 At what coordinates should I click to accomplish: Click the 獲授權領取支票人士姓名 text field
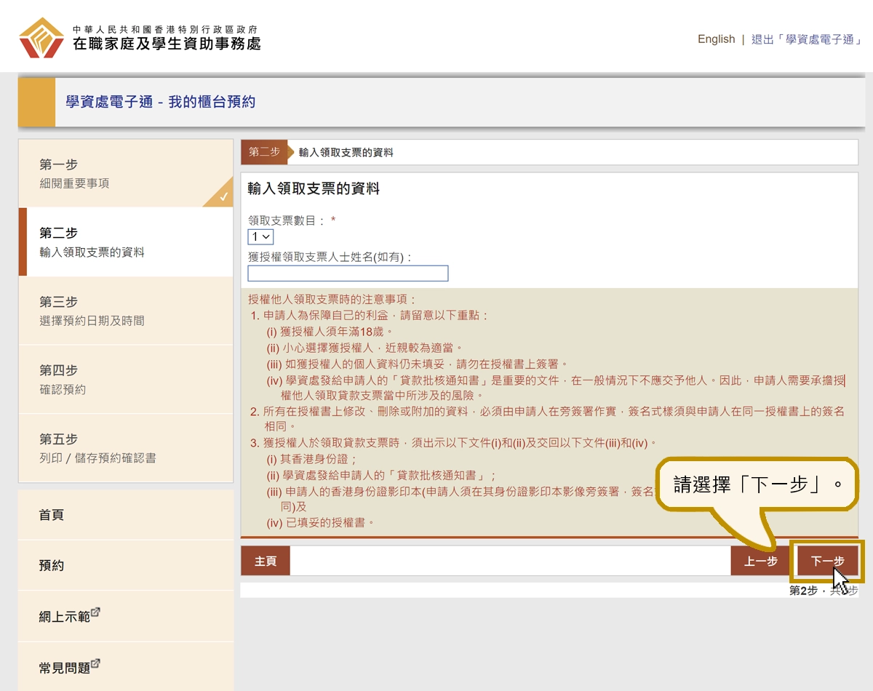point(348,273)
